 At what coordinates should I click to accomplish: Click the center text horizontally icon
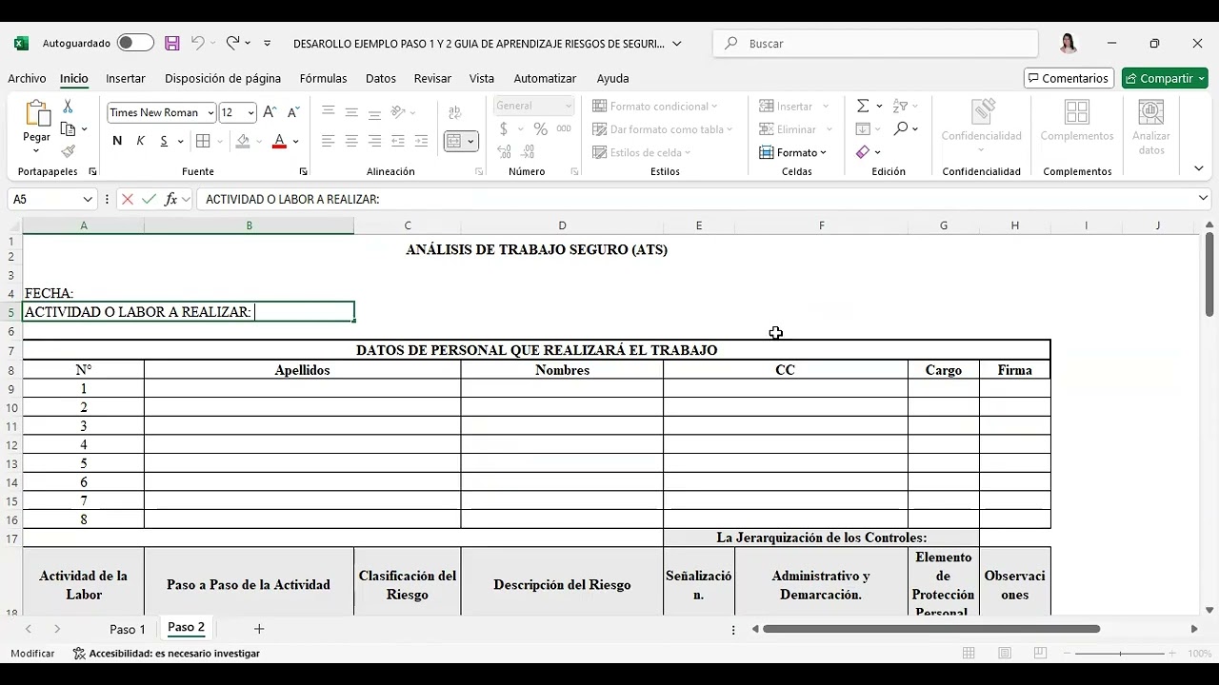tap(351, 141)
